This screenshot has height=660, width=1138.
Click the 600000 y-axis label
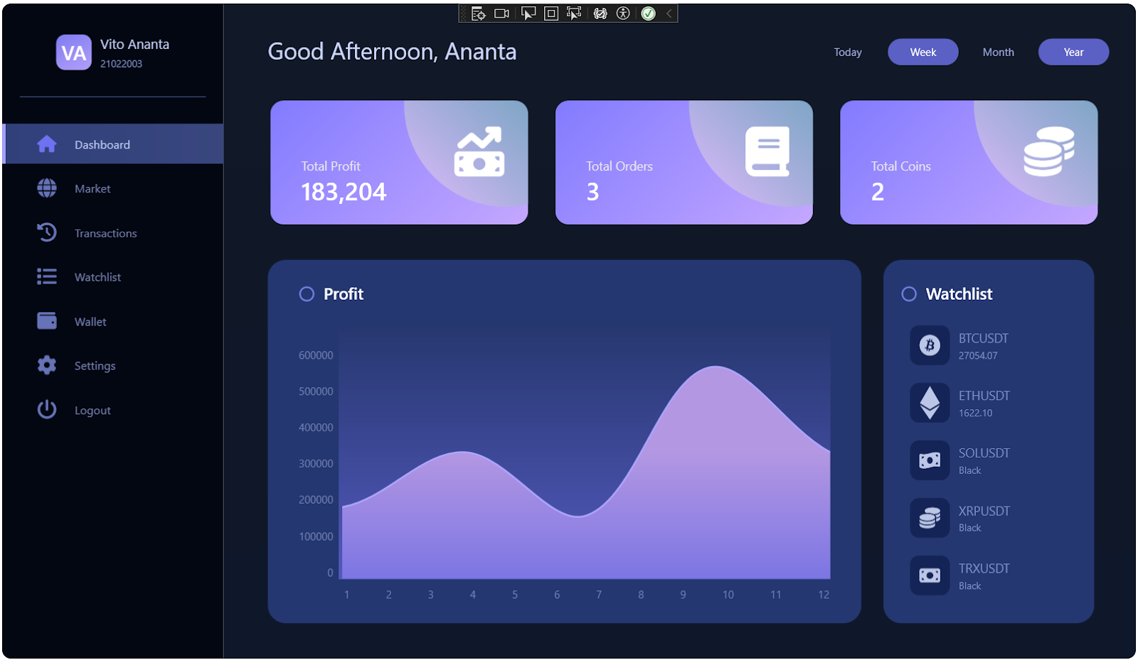(x=316, y=355)
